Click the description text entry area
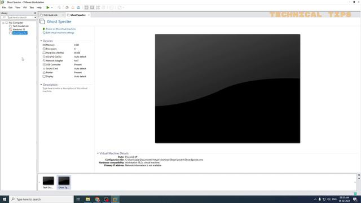This screenshot has width=361, height=203. point(65,90)
